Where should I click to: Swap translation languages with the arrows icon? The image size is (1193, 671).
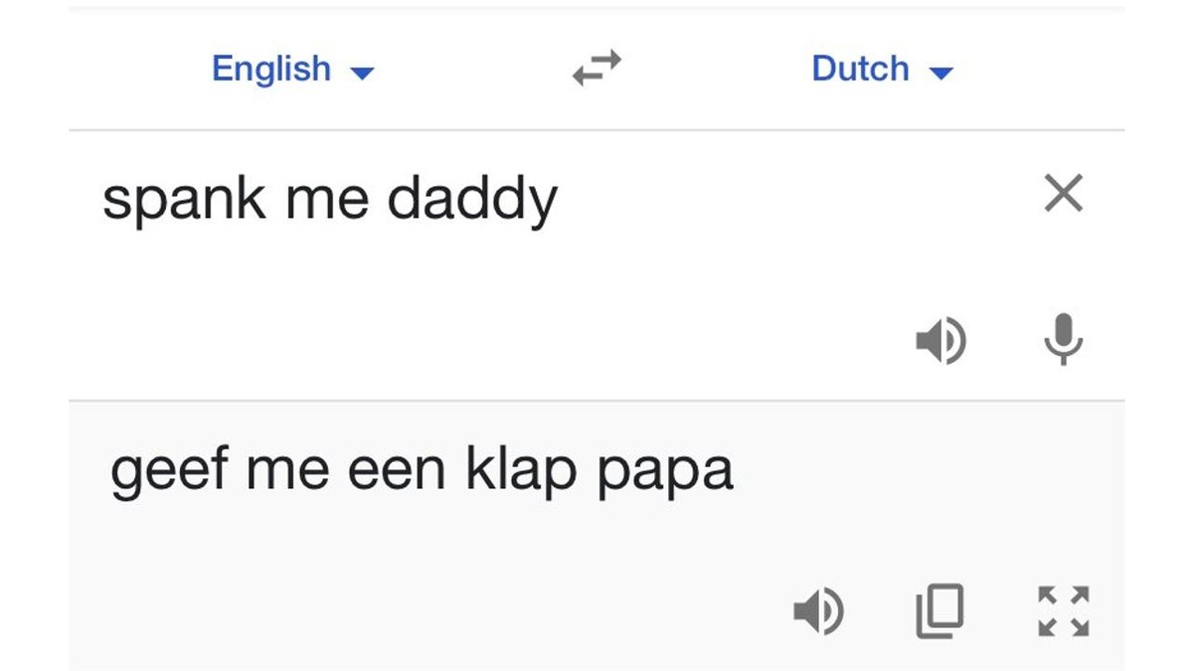click(x=596, y=69)
